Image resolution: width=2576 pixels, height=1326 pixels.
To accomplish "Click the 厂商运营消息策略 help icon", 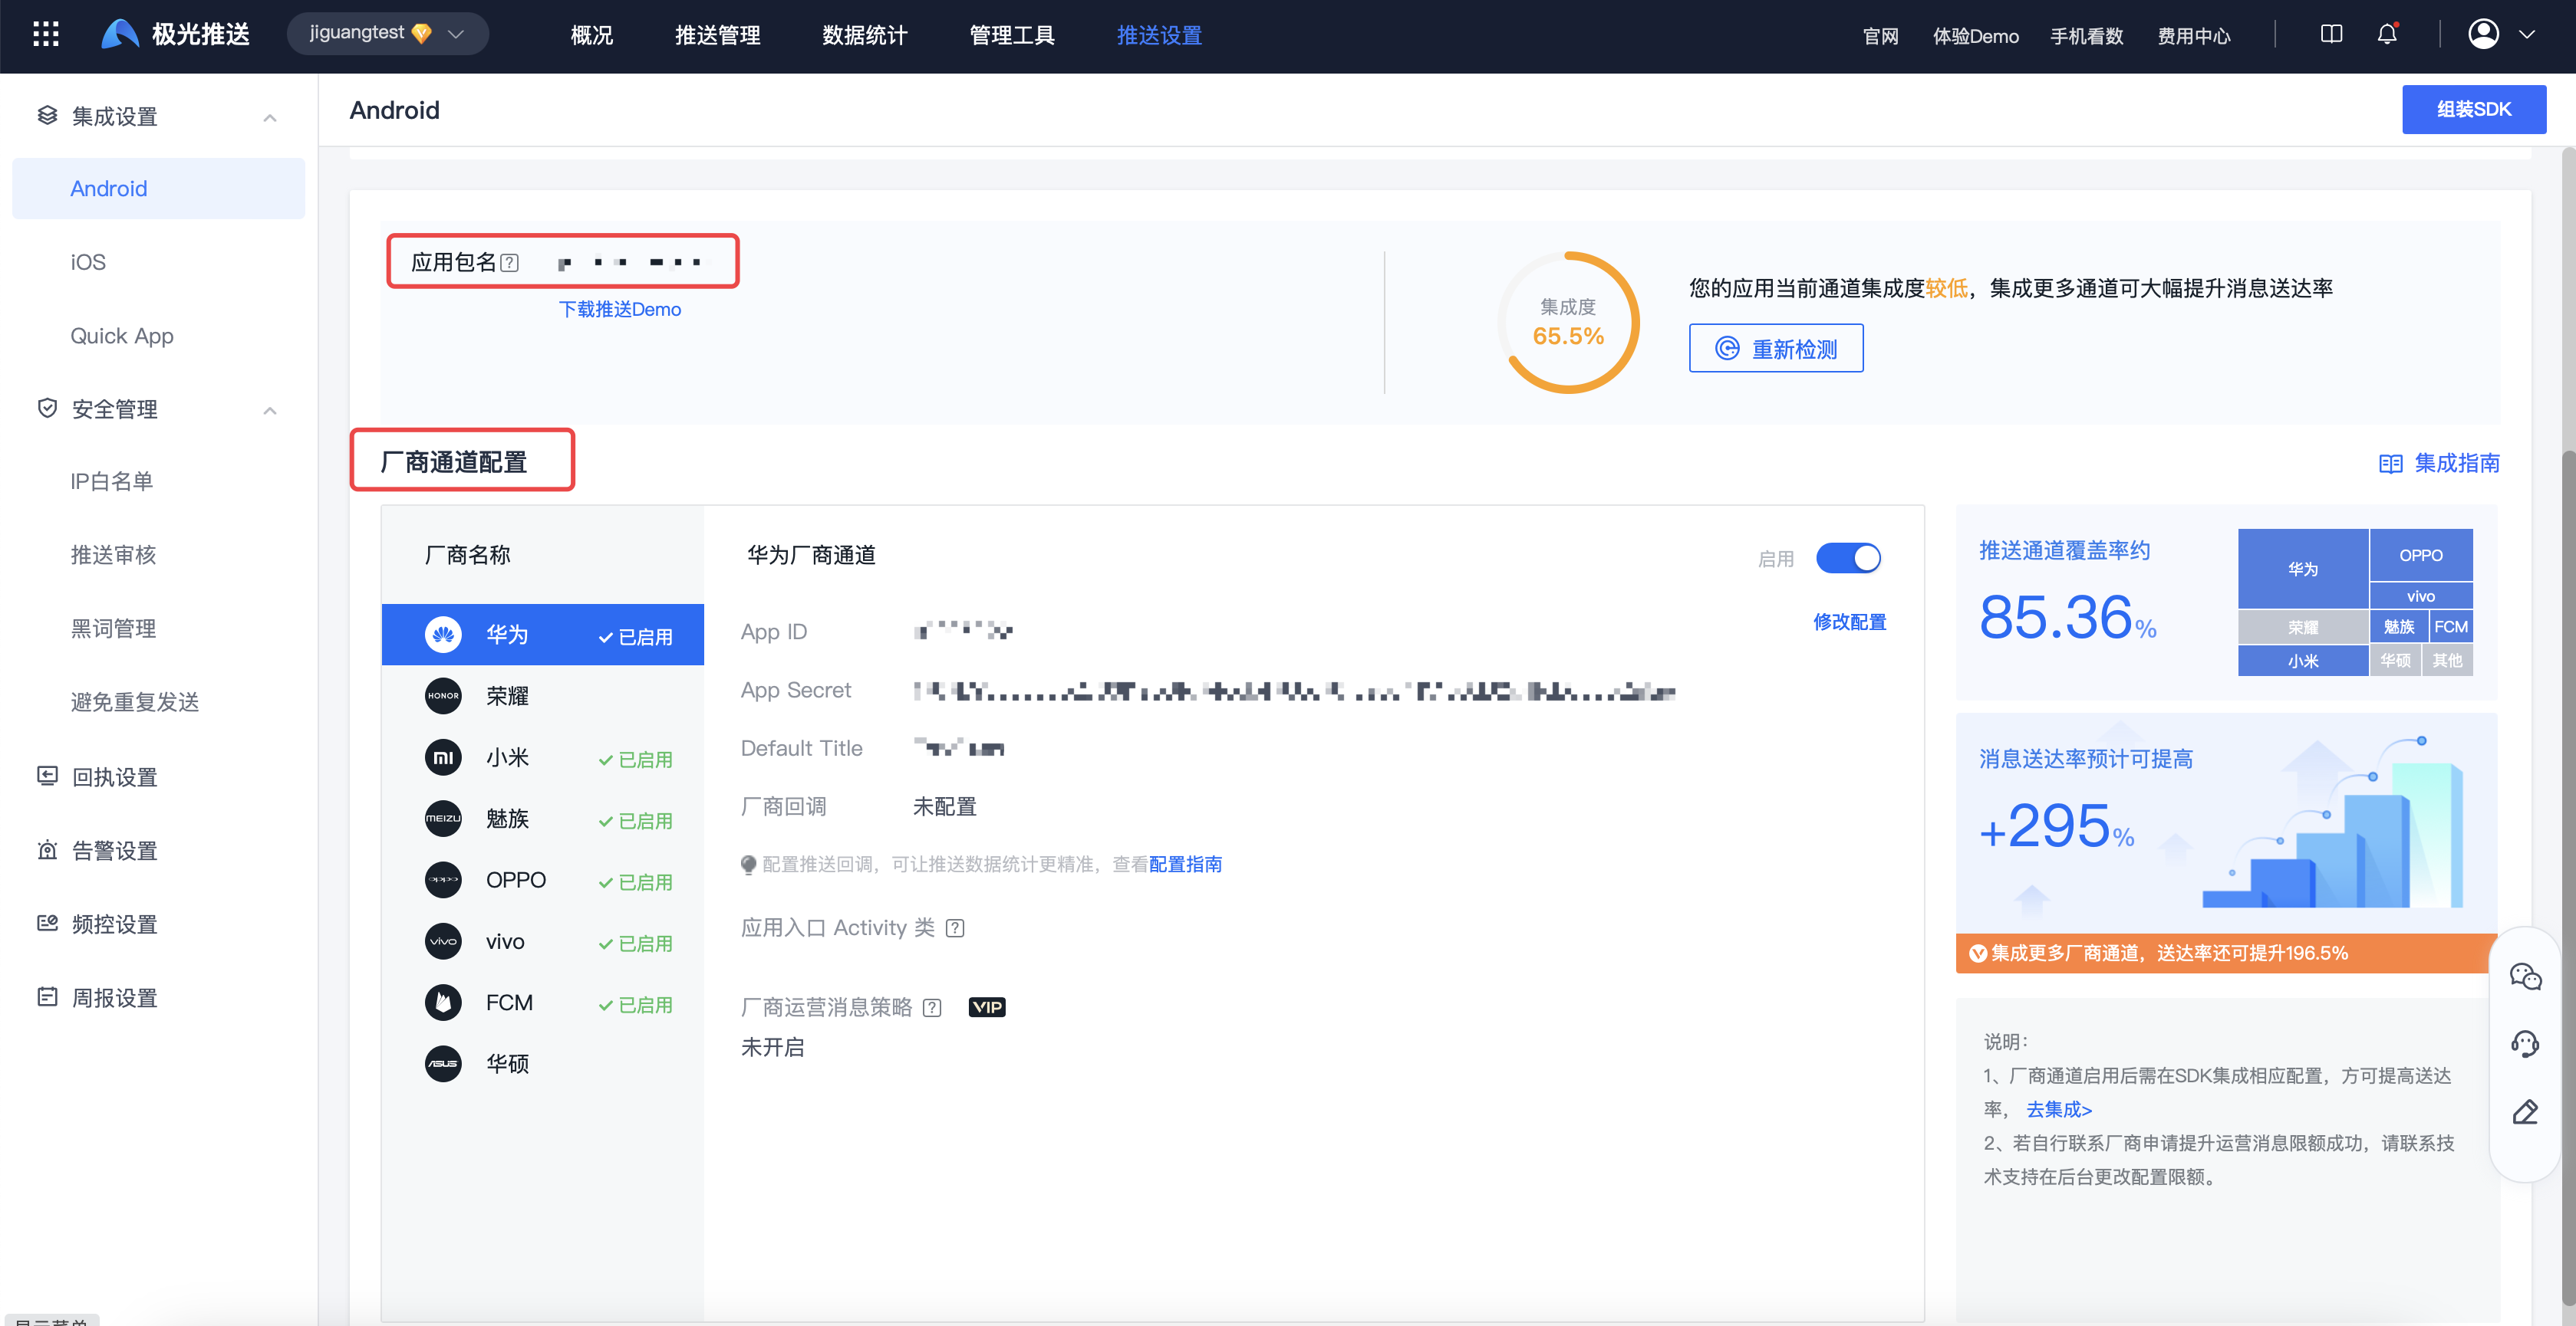I will pyautogui.click(x=932, y=1007).
